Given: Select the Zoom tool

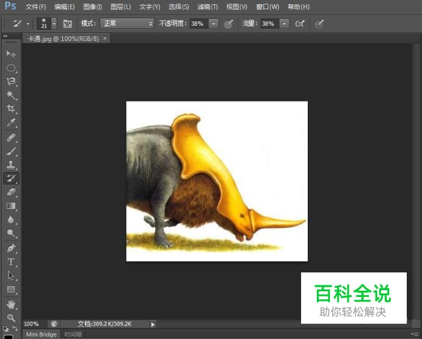Looking at the screenshot, I should tap(11, 318).
